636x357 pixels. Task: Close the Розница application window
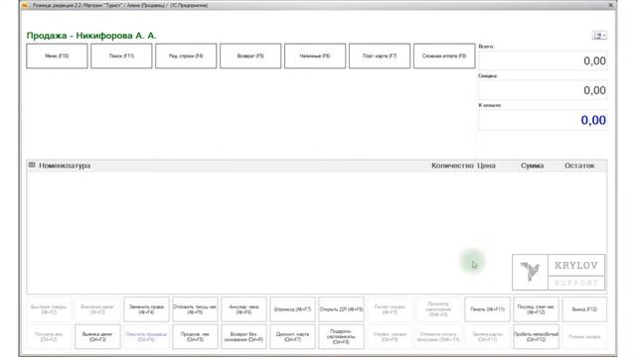(x=610, y=5)
